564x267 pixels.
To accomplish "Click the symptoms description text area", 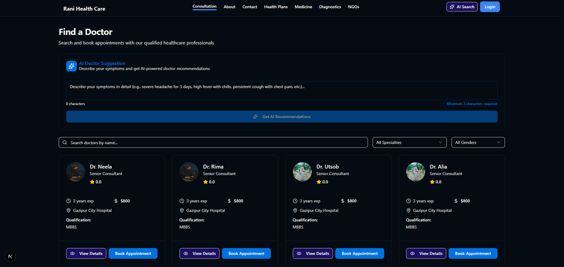I will (x=281, y=90).
